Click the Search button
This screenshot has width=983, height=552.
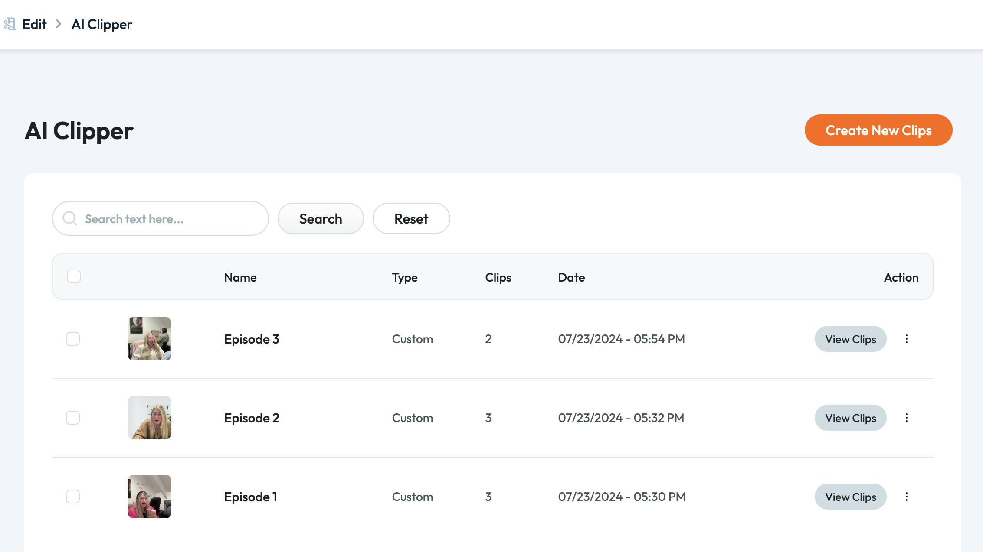(321, 218)
